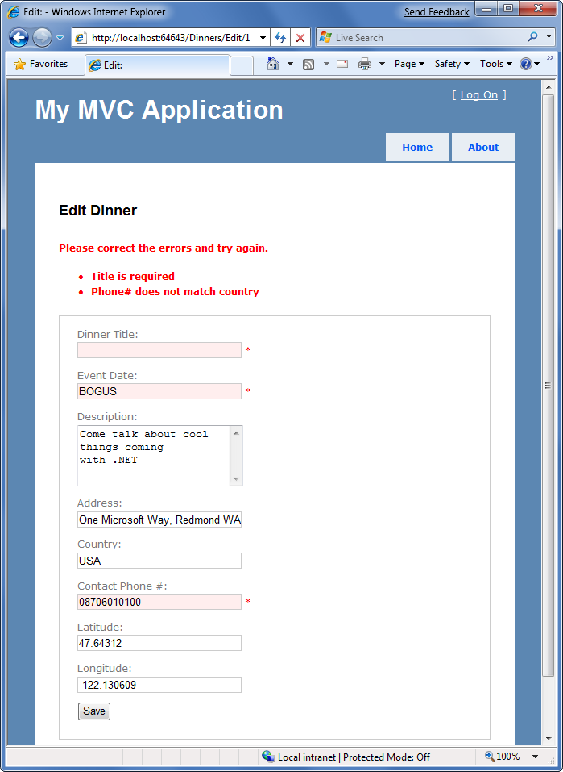Click the Log On link
Viewport: 563px width, 772px height.
479,95
